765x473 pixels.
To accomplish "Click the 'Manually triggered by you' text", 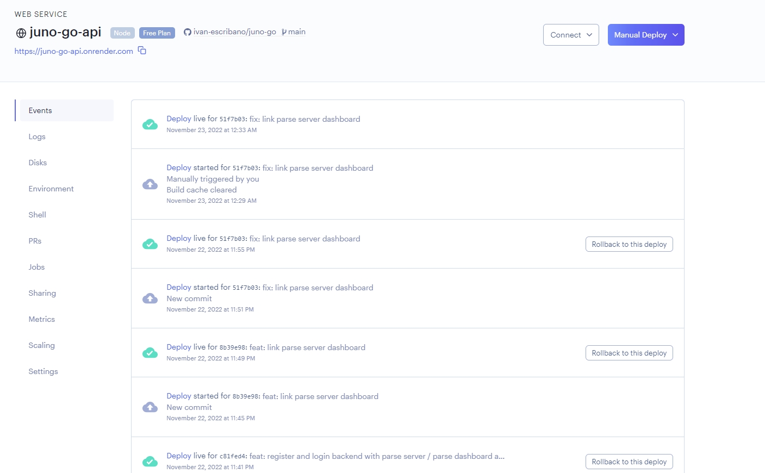I will coord(213,179).
